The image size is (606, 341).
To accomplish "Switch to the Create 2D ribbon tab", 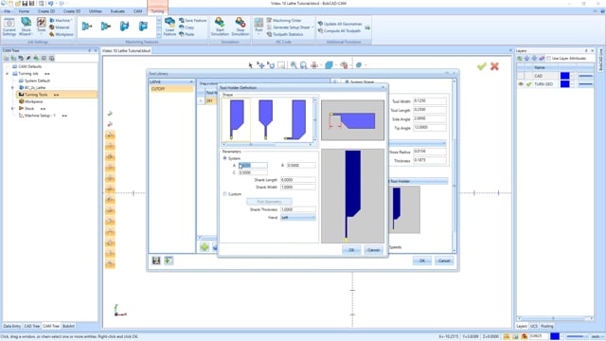I will [46, 11].
